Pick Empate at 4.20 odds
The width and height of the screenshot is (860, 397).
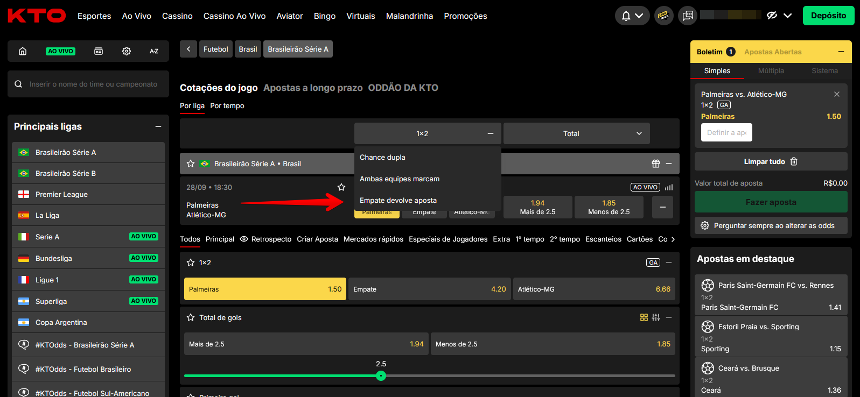point(430,289)
